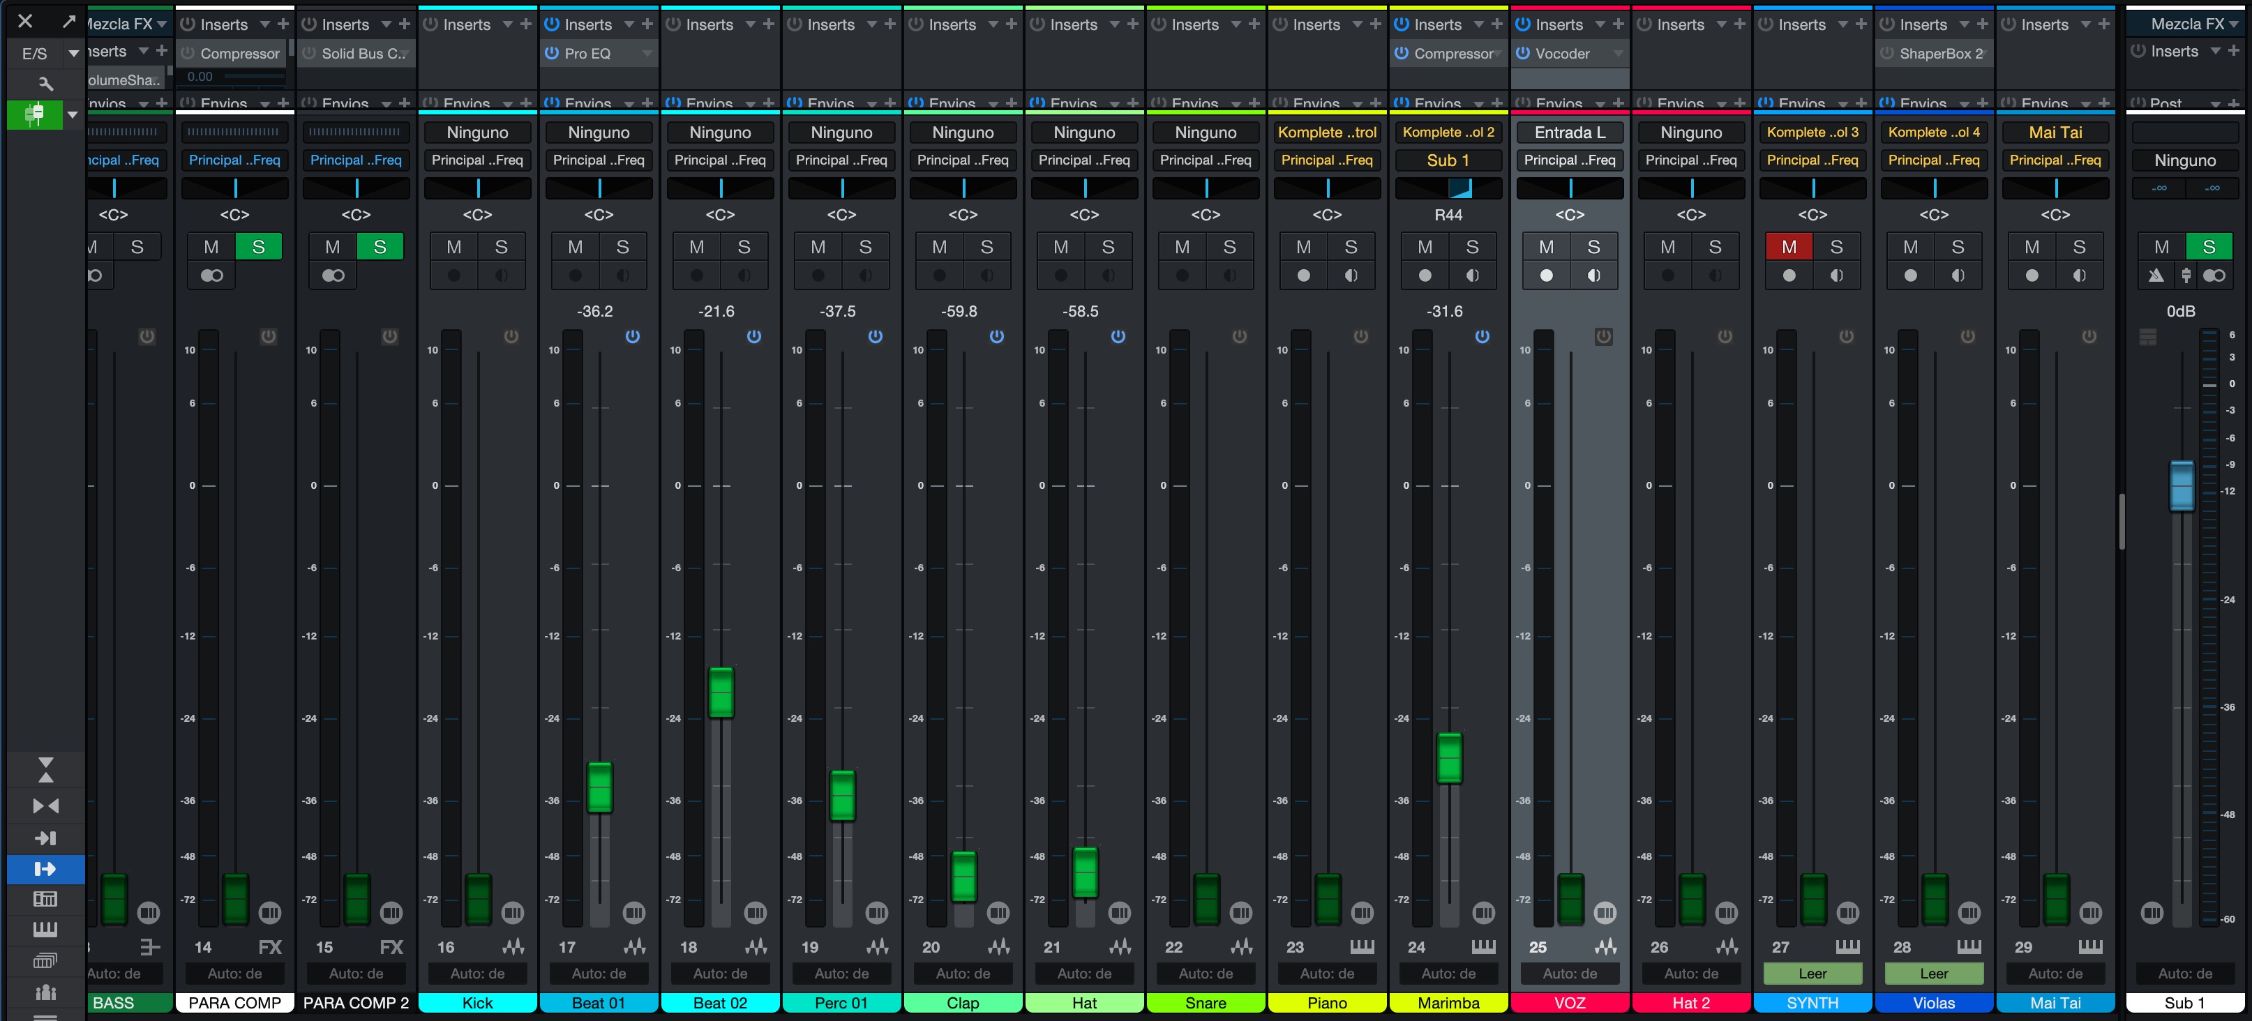Image resolution: width=2252 pixels, height=1021 pixels.
Task: Open the Mai Tai channel editor icon
Action: point(2090,914)
